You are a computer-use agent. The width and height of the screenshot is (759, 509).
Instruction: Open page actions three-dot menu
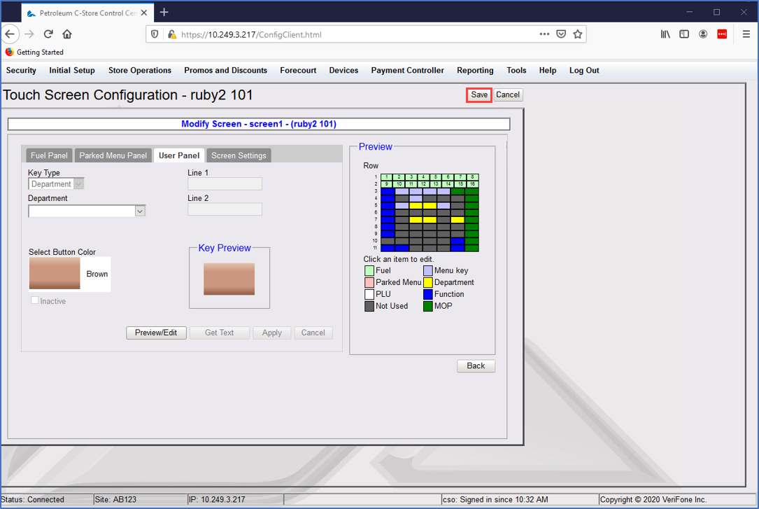[x=544, y=34]
